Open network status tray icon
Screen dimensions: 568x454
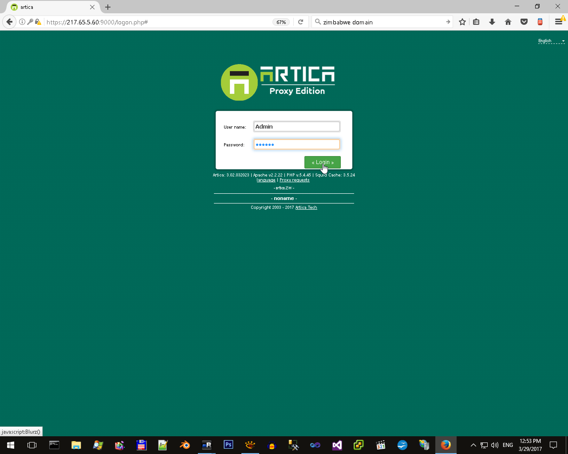(x=484, y=445)
